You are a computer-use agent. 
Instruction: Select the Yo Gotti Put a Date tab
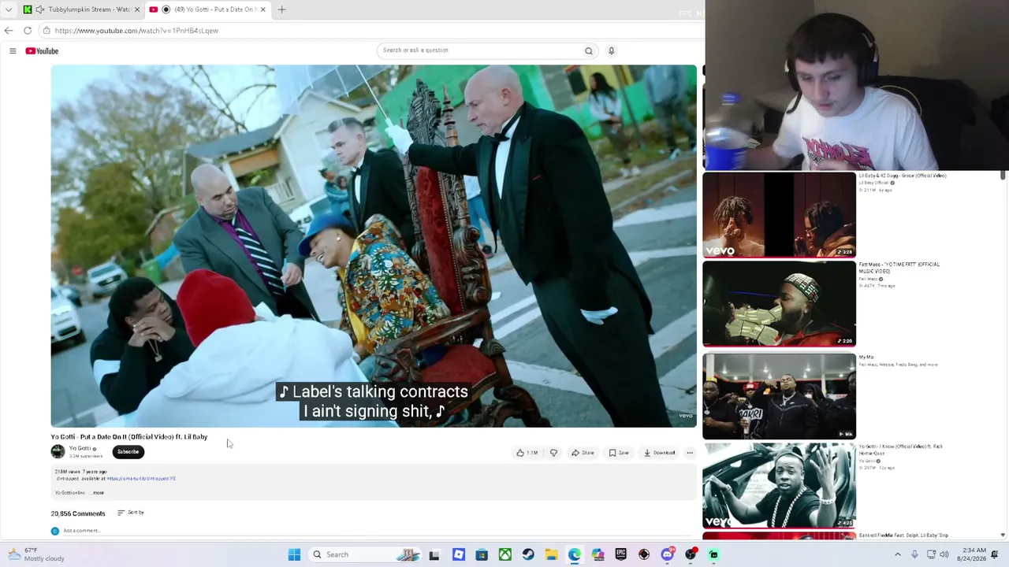(209, 9)
